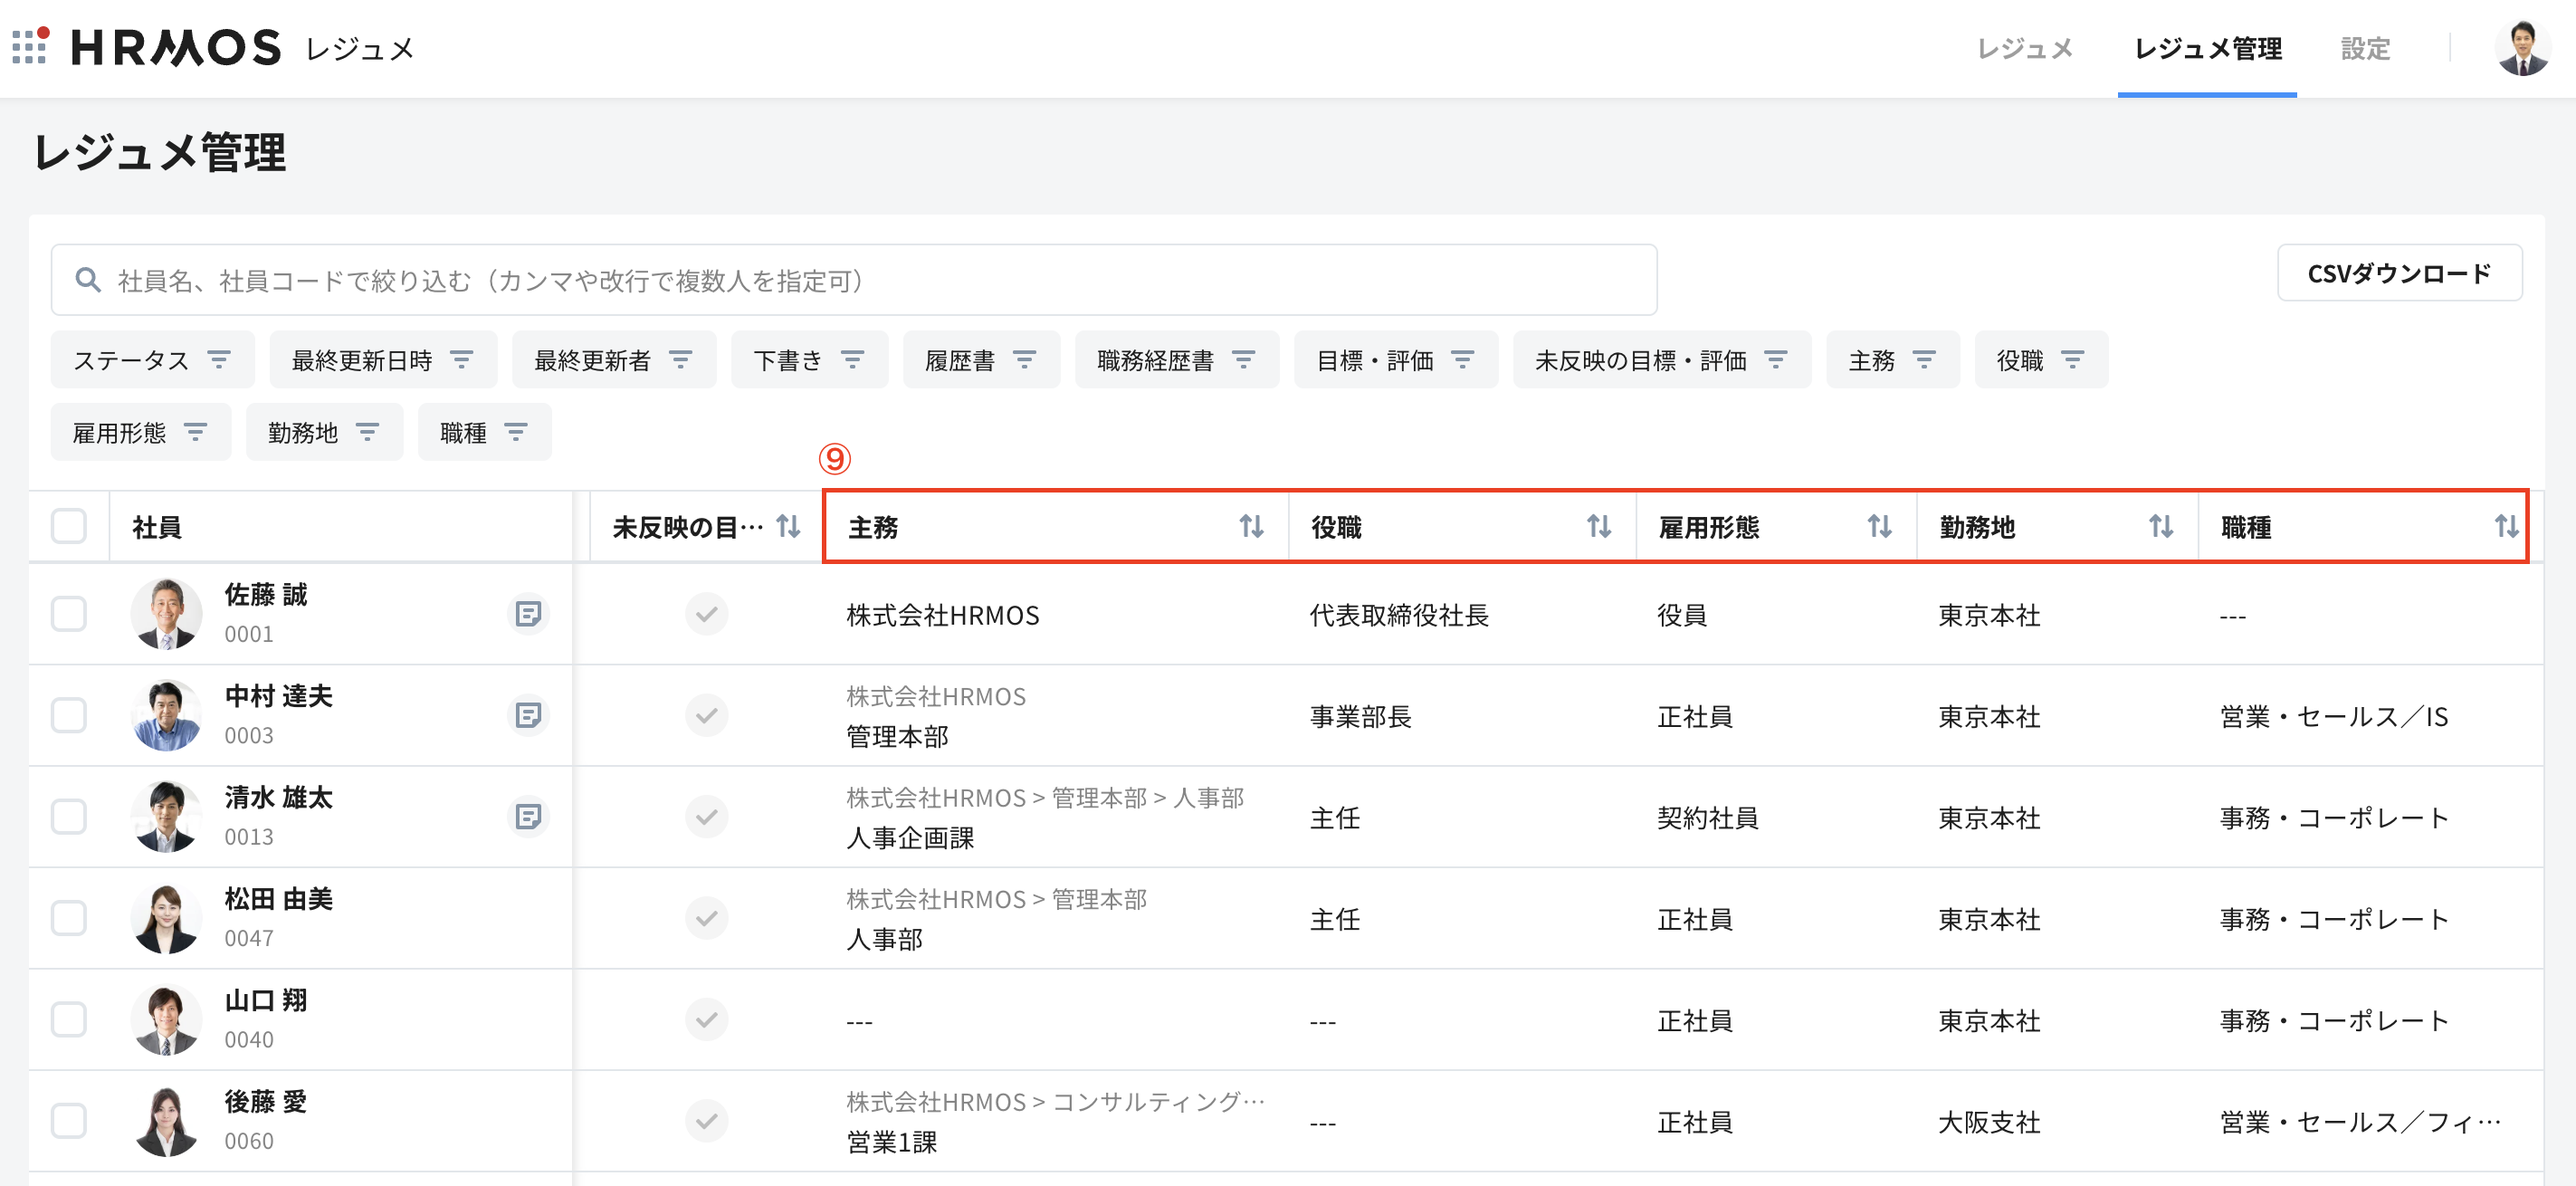The width and height of the screenshot is (2576, 1186).
Task: Click the memo icon for 清水 雄太
Action: (528, 816)
